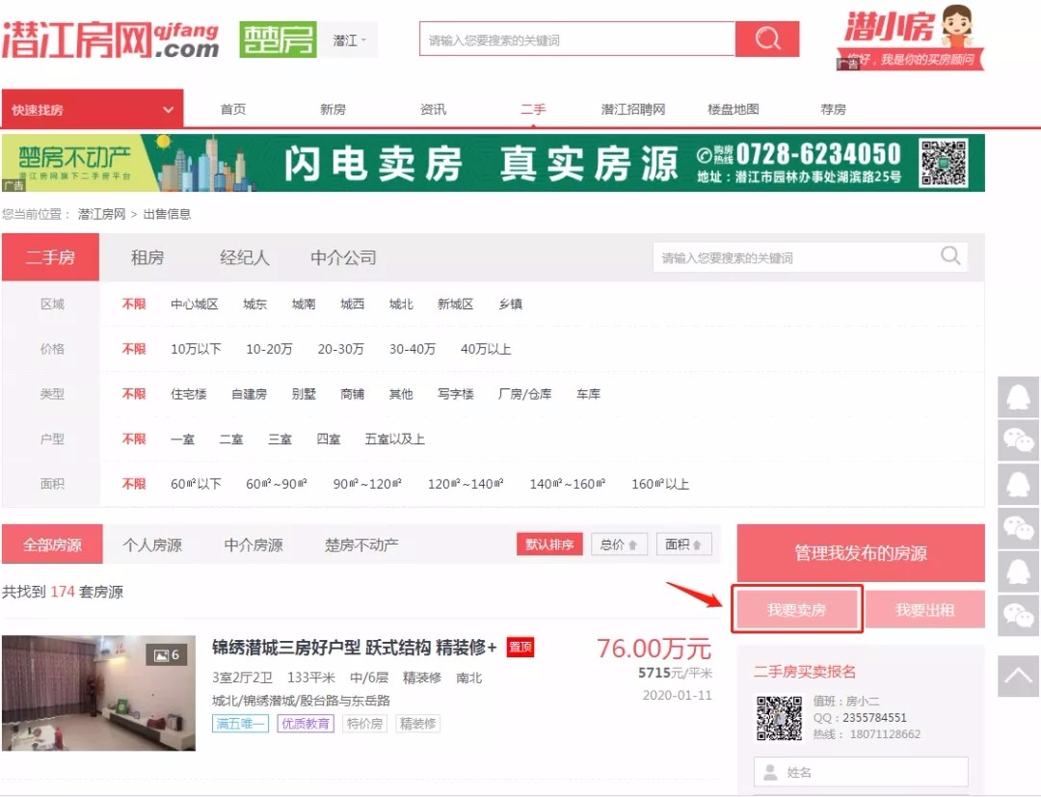Click the photo count badge on listing image
Screen dimensions: 1041x797
166,655
